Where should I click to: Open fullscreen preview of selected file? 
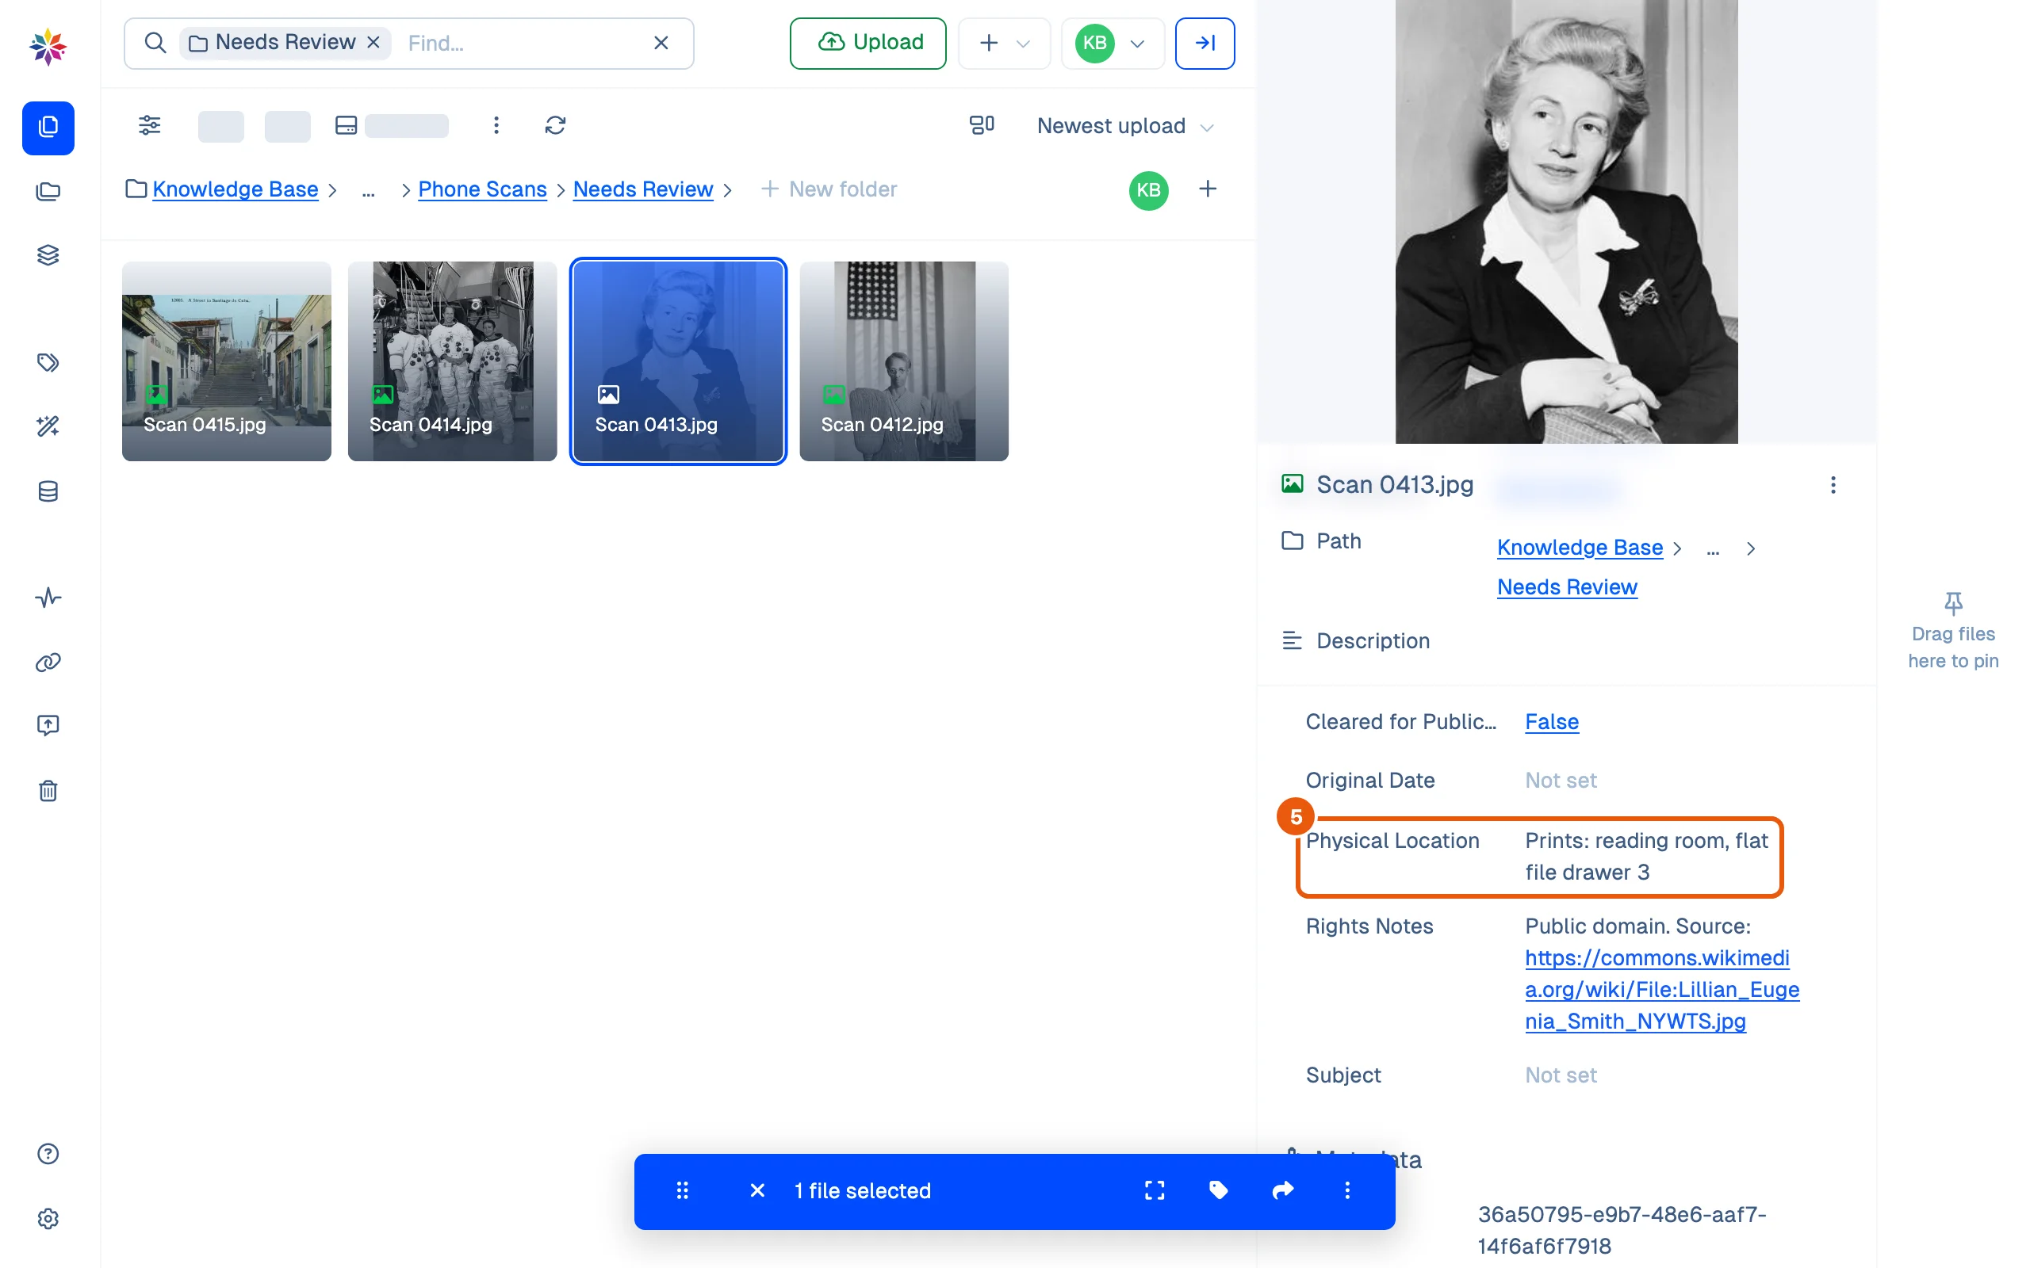(x=1155, y=1190)
